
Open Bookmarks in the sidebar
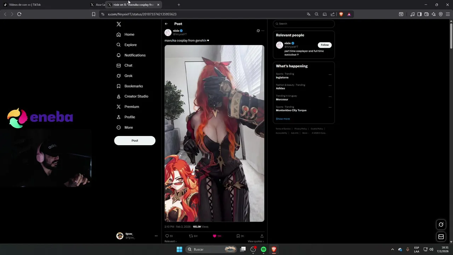pyautogui.click(x=130, y=86)
